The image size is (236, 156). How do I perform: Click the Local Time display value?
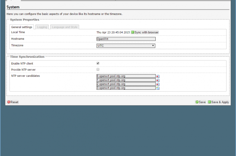(113, 32)
